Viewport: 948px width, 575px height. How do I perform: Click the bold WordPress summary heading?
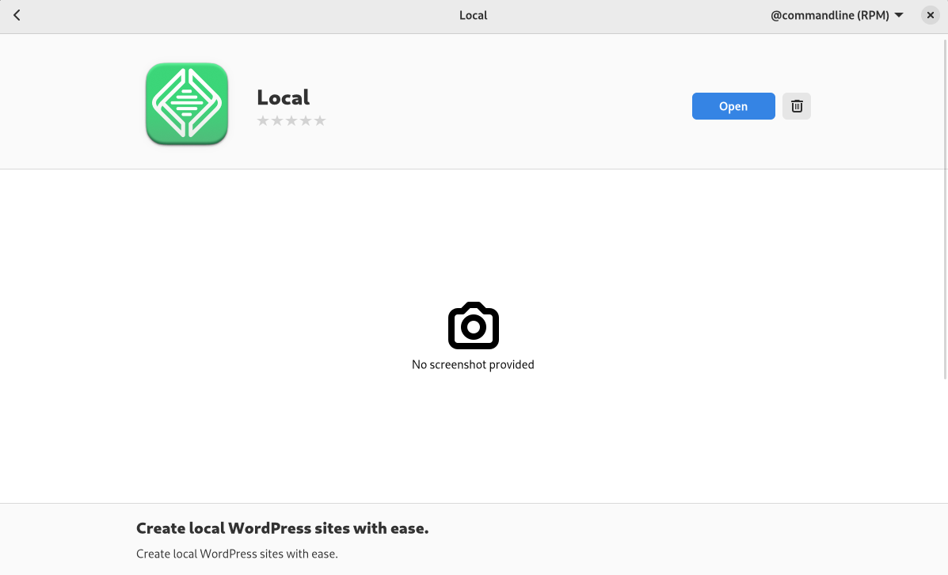pos(282,528)
